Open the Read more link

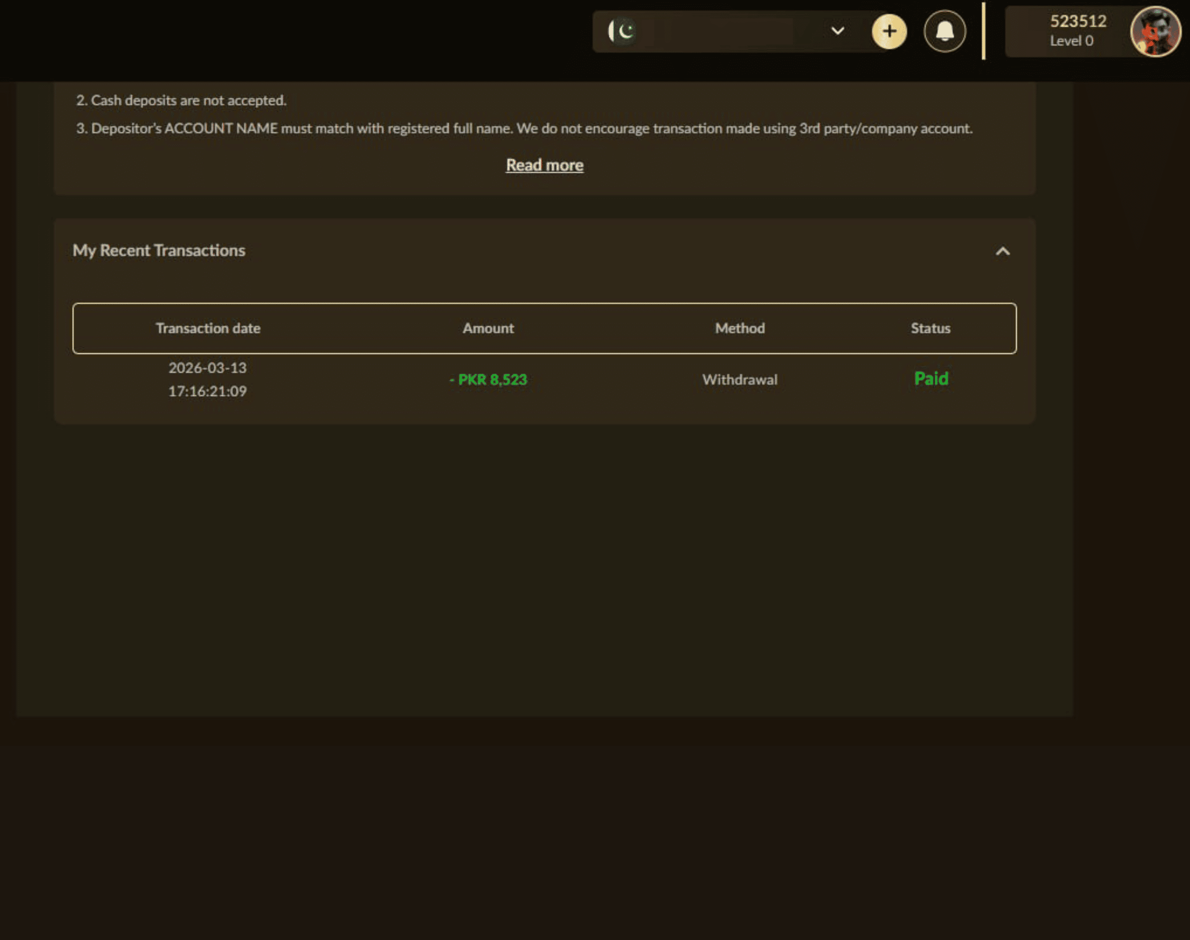point(545,165)
